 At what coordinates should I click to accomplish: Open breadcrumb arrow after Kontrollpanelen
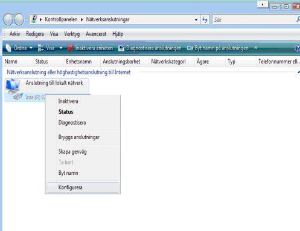[82, 19]
